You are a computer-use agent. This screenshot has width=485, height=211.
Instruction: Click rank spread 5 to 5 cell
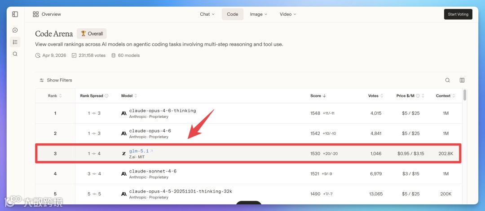[x=94, y=194]
